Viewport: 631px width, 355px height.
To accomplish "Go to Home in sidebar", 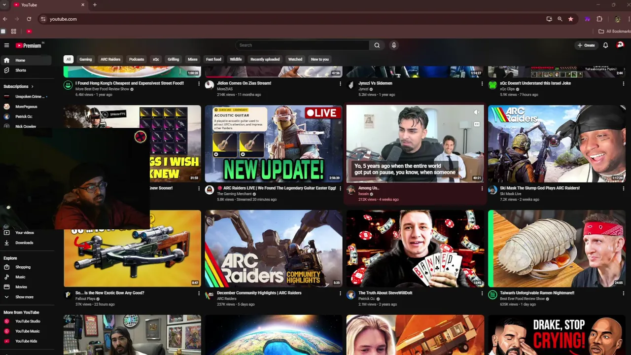I will [26, 60].
